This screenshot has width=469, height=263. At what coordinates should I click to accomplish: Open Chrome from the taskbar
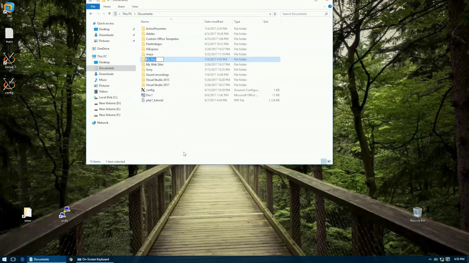pos(71,259)
